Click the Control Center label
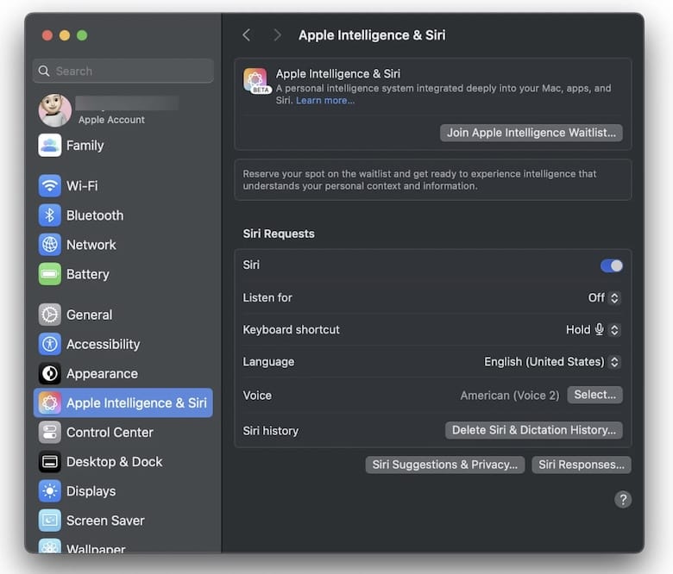The height and width of the screenshot is (574, 673). click(x=110, y=432)
